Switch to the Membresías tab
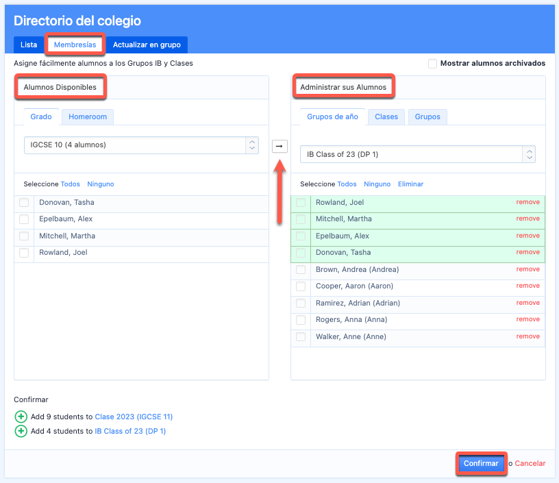 pos(75,45)
